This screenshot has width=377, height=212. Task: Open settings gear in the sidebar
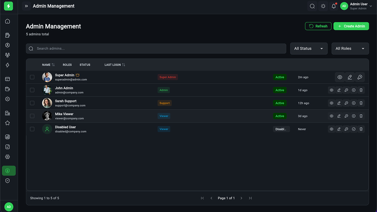pos(8,157)
